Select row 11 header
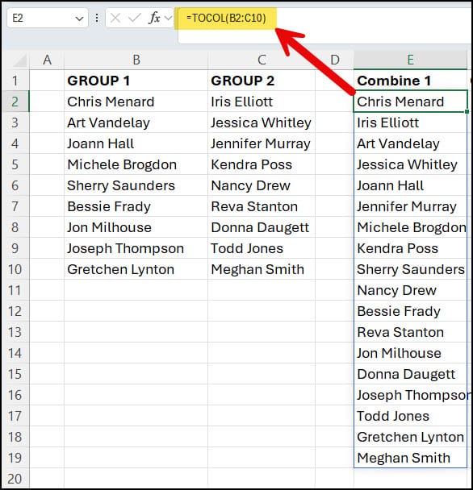473x490 pixels. pyautogui.click(x=15, y=290)
